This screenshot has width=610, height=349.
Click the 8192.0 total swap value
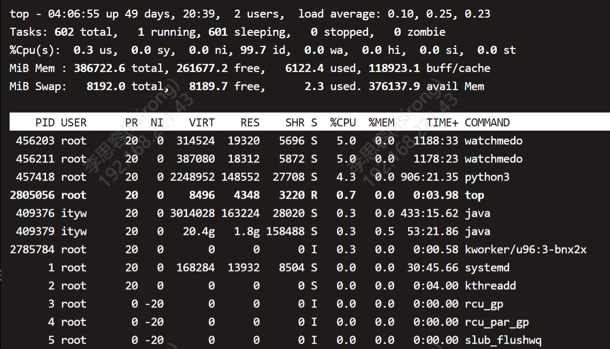click(106, 86)
